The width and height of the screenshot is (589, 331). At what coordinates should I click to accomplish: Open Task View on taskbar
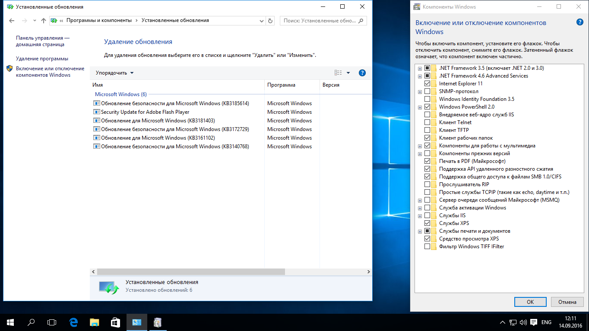click(52, 322)
